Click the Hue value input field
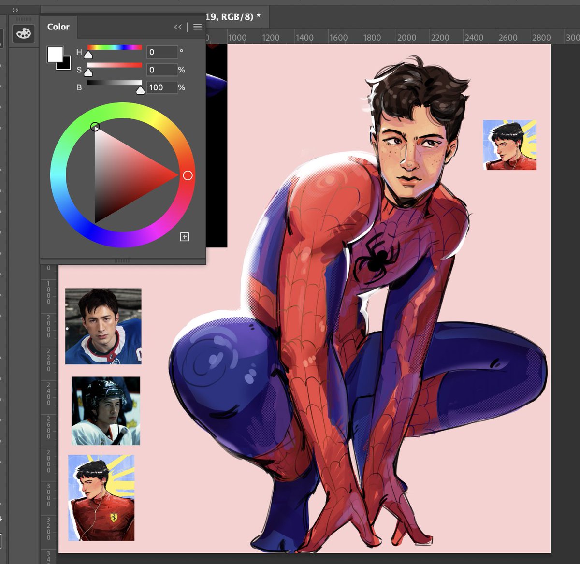Screen dimensions: 580x564 pos(161,52)
